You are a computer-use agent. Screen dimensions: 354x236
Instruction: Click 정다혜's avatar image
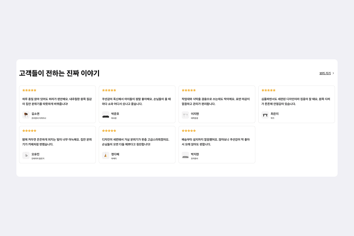pyautogui.click(x=105, y=155)
